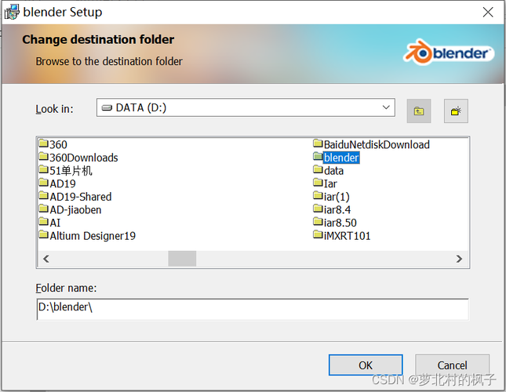Select the AD19-Shared folder
Viewport: 506px width, 392px height.
click(x=75, y=197)
